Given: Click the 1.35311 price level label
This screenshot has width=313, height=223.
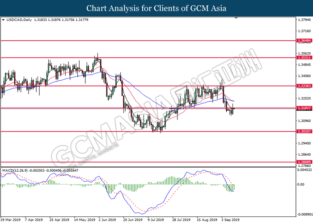Looking at the screenshot, I should pyautogui.click(x=304, y=58).
